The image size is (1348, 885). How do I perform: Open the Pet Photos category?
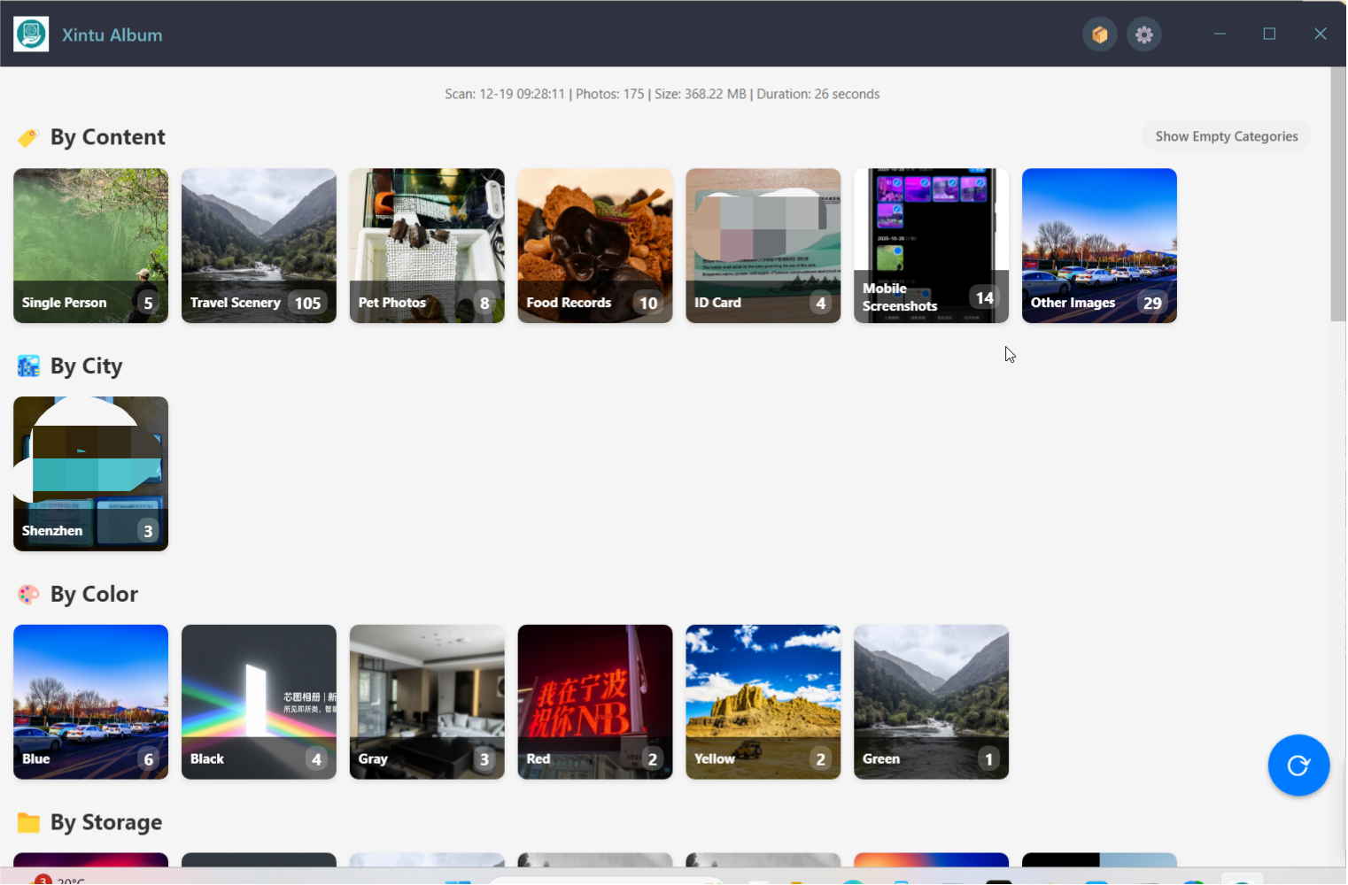pos(427,245)
